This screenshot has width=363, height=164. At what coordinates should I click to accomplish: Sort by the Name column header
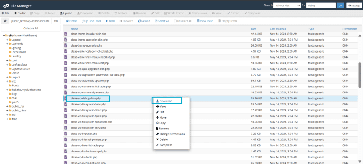(x=74, y=29)
